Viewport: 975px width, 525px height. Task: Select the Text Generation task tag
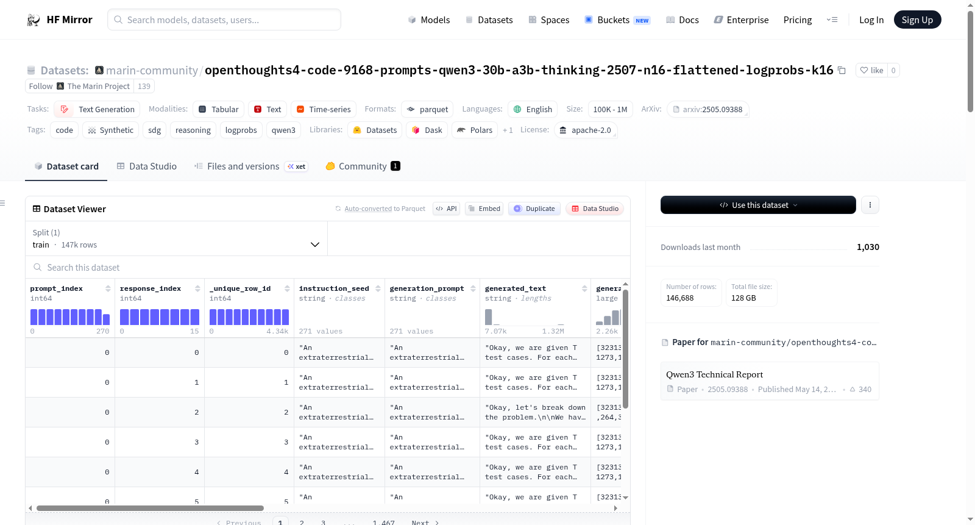point(97,109)
